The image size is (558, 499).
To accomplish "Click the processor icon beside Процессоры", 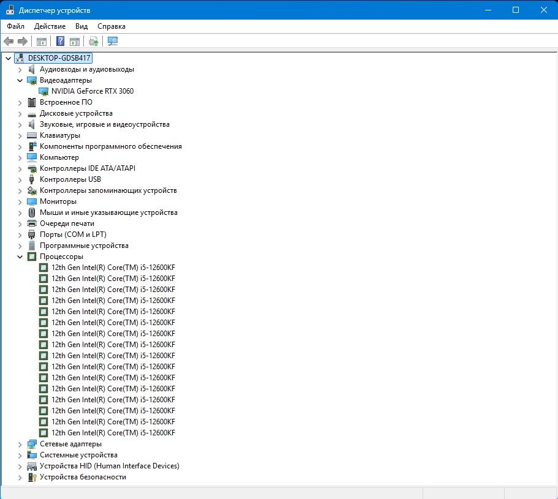I will pos(32,257).
